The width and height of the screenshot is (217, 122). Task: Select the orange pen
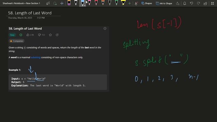click(103, 3)
